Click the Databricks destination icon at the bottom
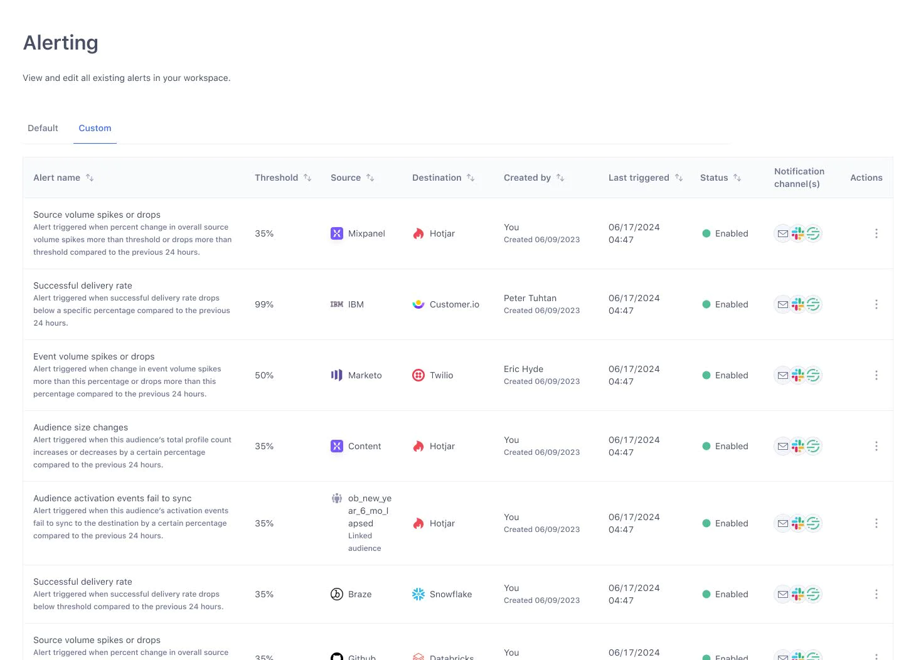Viewport: 916px width, 660px height. tap(418, 656)
